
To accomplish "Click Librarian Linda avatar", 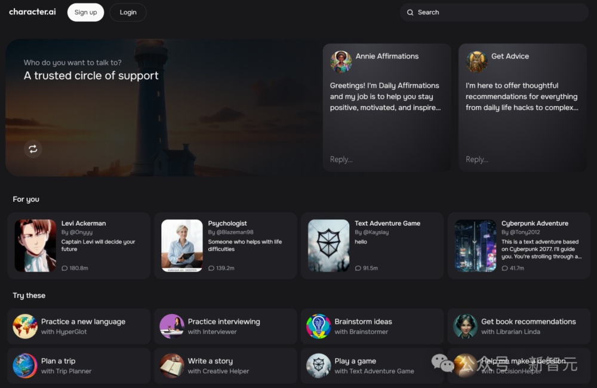I will (x=465, y=327).
